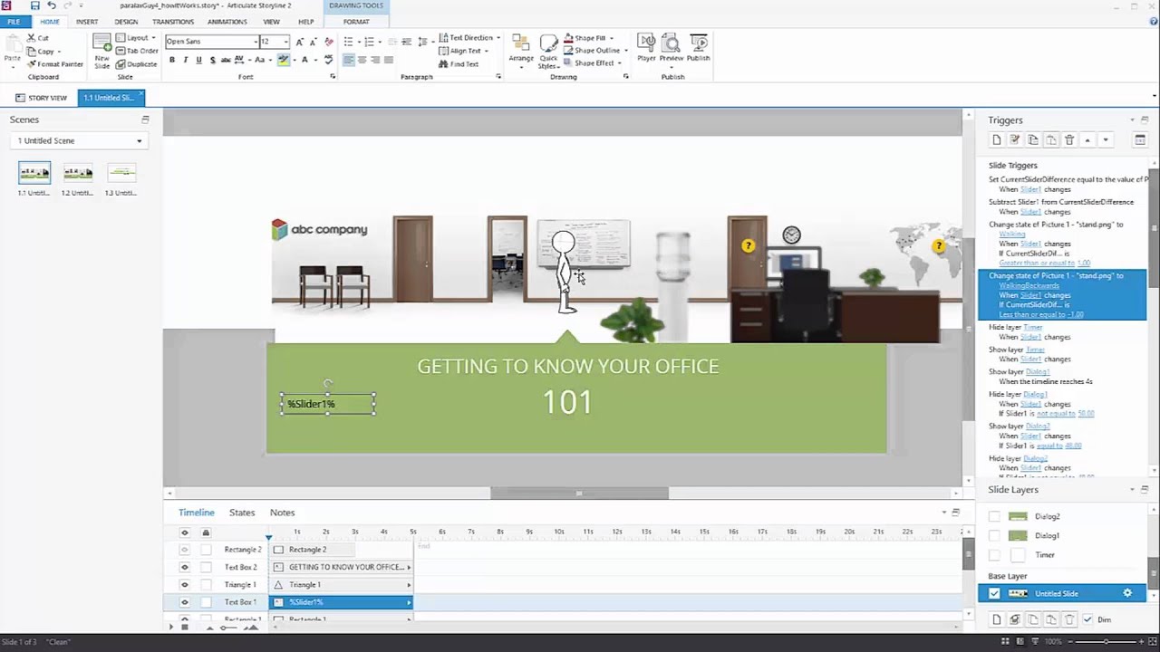Check the Timer layer visibility box
Screen dimensions: 1160x652
(x=994, y=554)
